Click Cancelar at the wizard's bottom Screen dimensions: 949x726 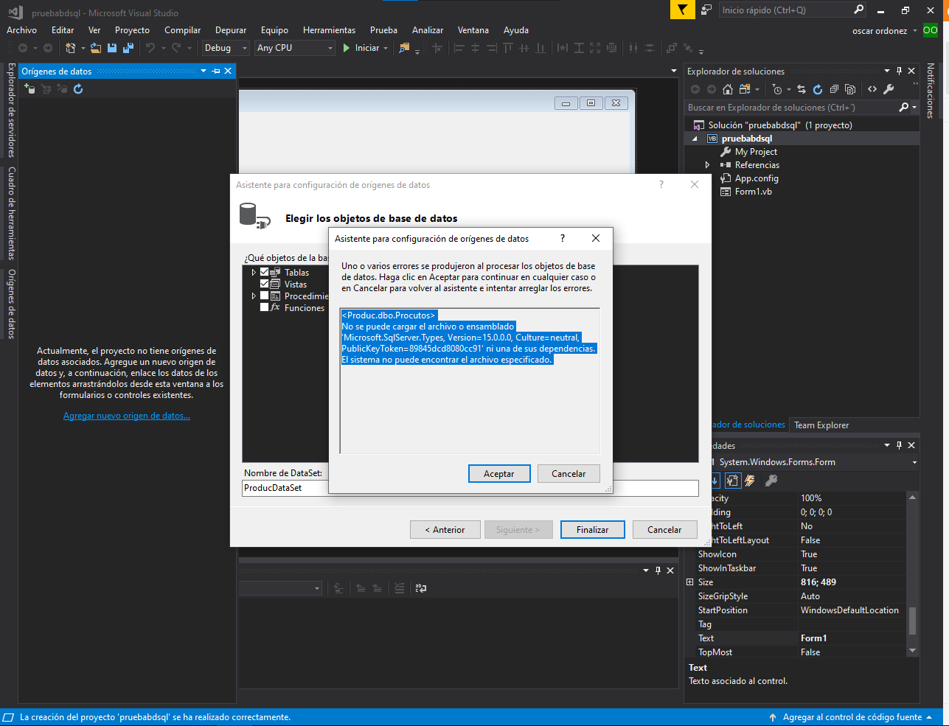[664, 530]
